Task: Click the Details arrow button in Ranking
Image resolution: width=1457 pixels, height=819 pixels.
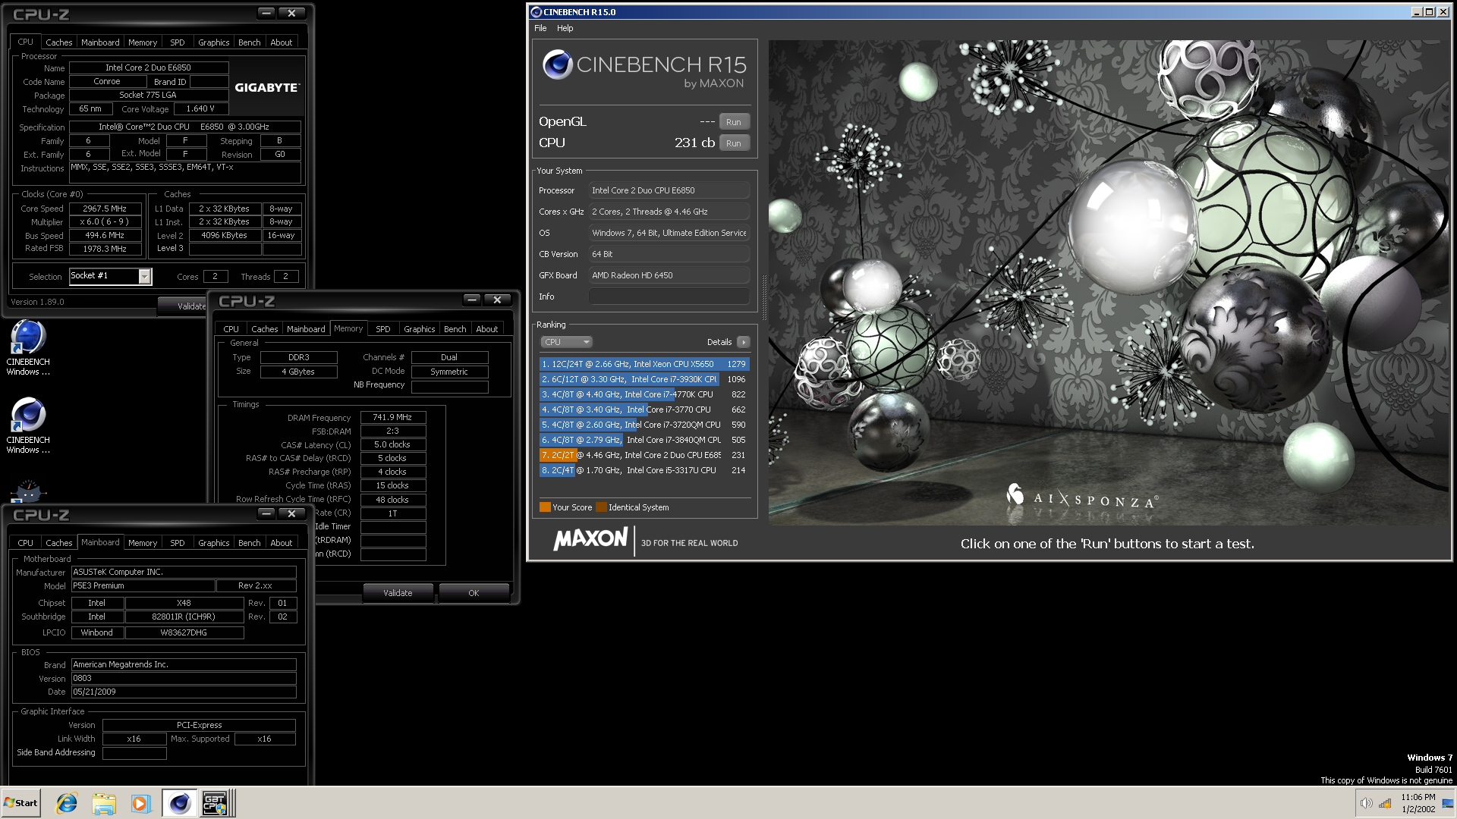Action: click(x=744, y=342)
